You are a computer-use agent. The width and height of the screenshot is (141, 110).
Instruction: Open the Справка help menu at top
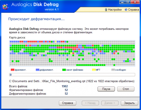pos(133,10)
